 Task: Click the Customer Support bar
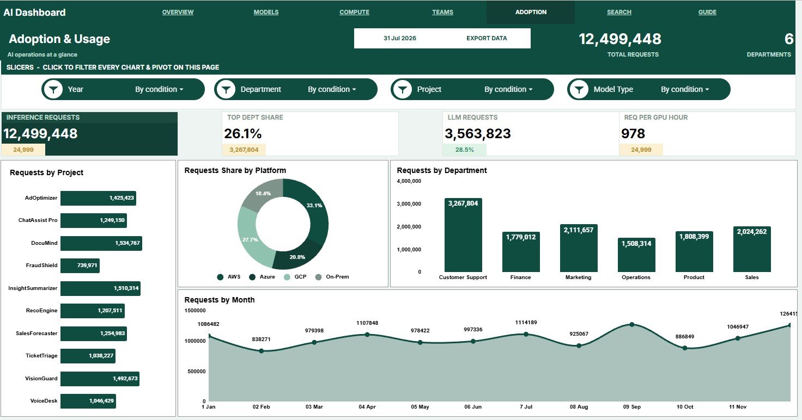click(x=463, y=235)
